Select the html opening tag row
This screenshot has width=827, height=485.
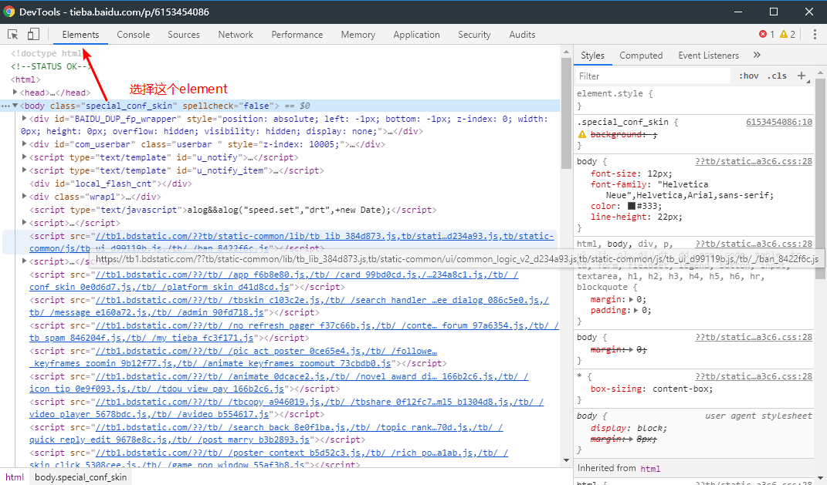pos(25,79)
